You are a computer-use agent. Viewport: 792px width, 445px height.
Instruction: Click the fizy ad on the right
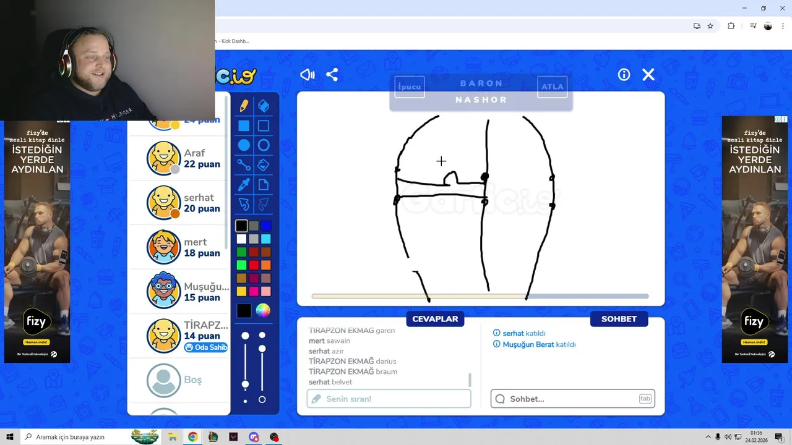(x=755, y=239)
